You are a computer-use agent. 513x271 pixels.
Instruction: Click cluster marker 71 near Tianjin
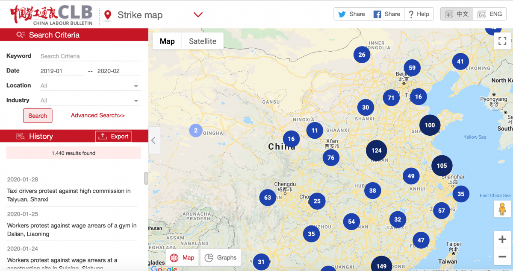(391, 98)
